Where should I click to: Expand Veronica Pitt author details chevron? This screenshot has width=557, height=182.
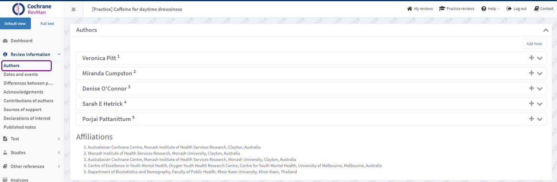pyautogui.click(x=540, y=58)
